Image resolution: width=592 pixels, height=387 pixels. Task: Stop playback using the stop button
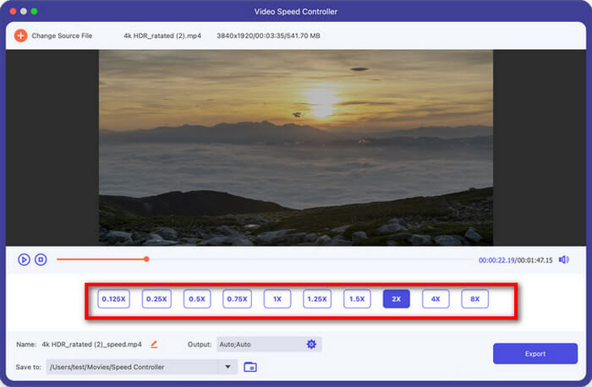[x=41, y=259]
